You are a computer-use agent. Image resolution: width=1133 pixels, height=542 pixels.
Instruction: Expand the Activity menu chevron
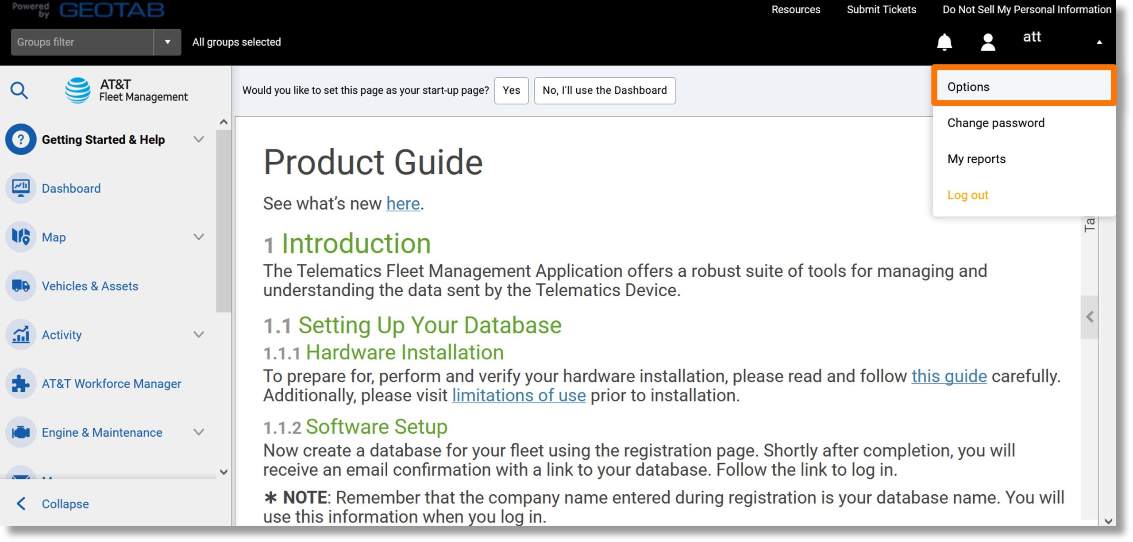[199, 335]
